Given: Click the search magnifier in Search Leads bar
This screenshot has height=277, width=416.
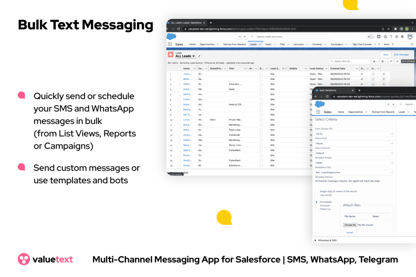Looking at the screenshot, I should (x=253, y=37).
